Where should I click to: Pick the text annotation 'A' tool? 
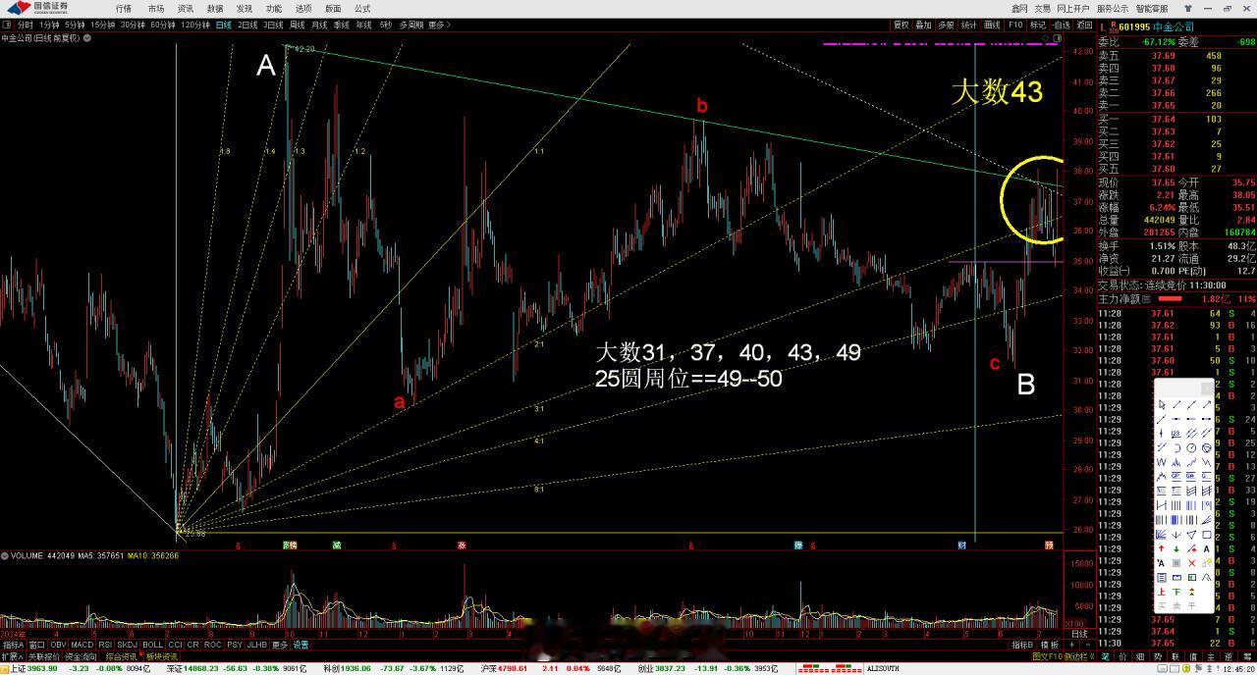(x=1206, y=548)
